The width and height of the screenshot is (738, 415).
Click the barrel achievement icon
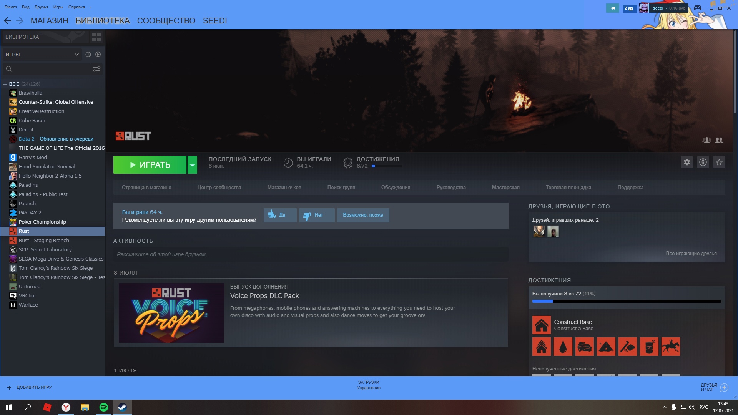(x=649, y=347)
